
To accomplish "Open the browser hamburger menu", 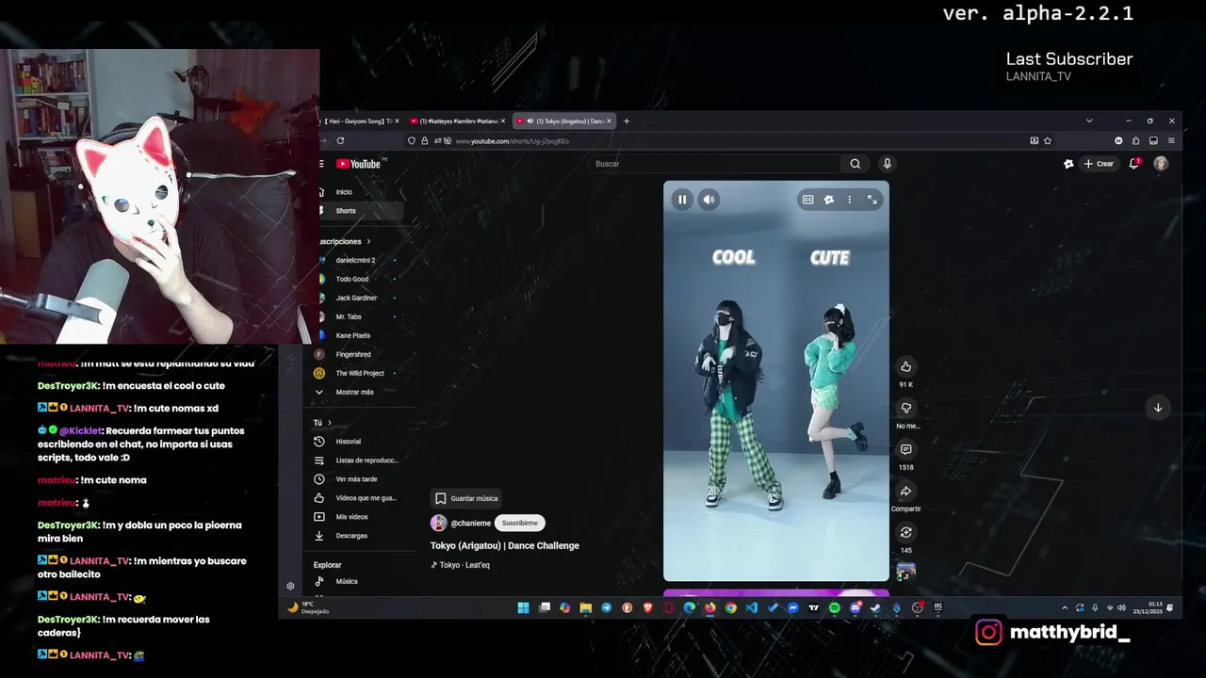I will [1171, 140].
